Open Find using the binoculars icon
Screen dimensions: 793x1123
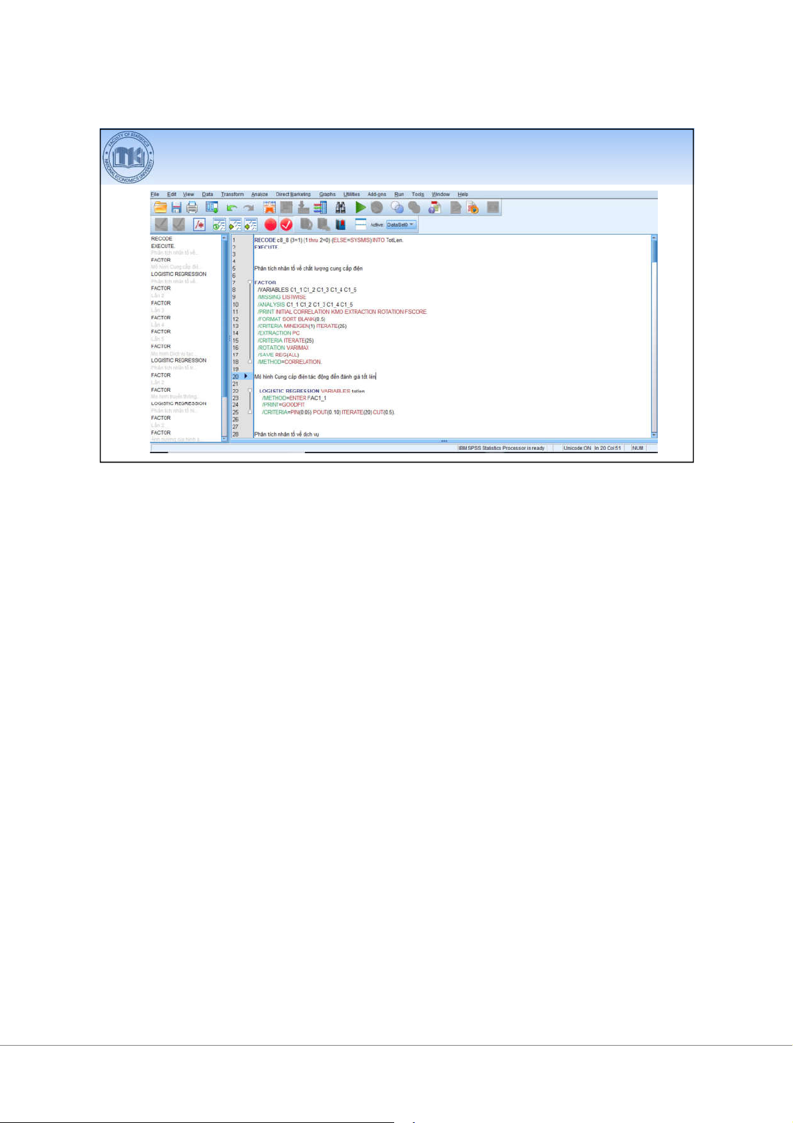(x=340, y=207)
